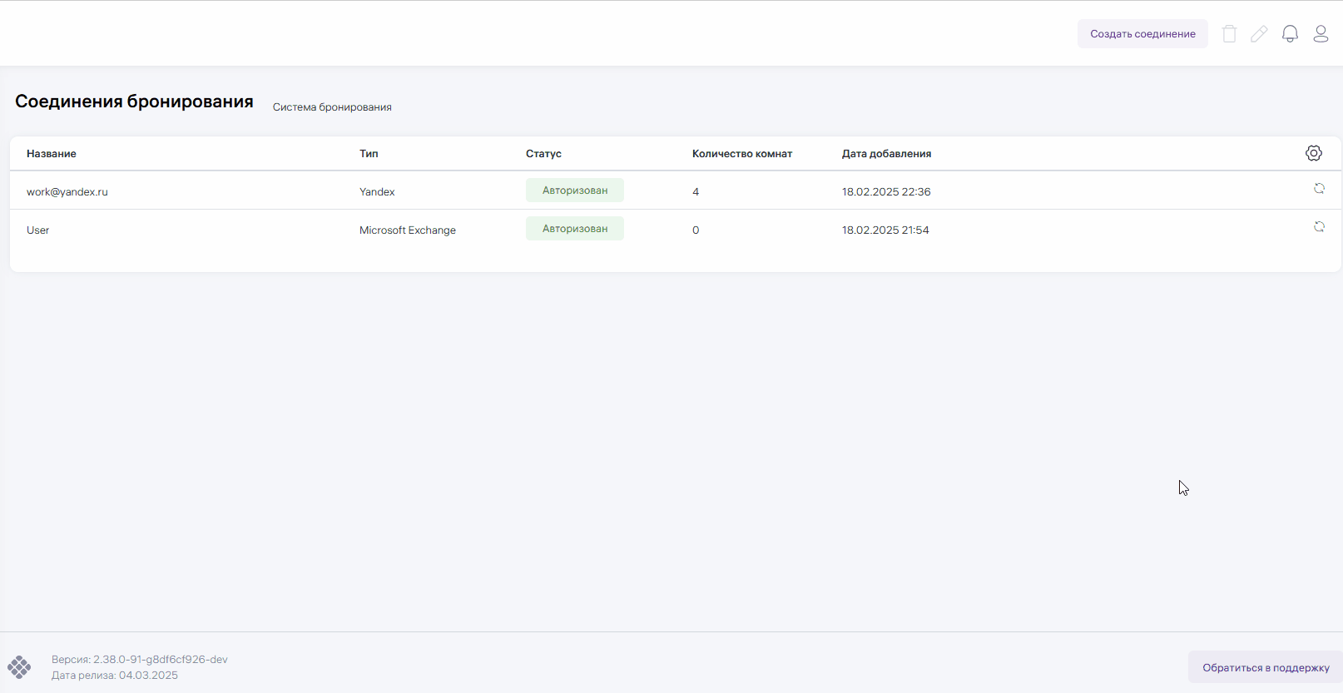Click the Дата добавления column header
This screenshot has height=693, width=1343.
[886, 154]
